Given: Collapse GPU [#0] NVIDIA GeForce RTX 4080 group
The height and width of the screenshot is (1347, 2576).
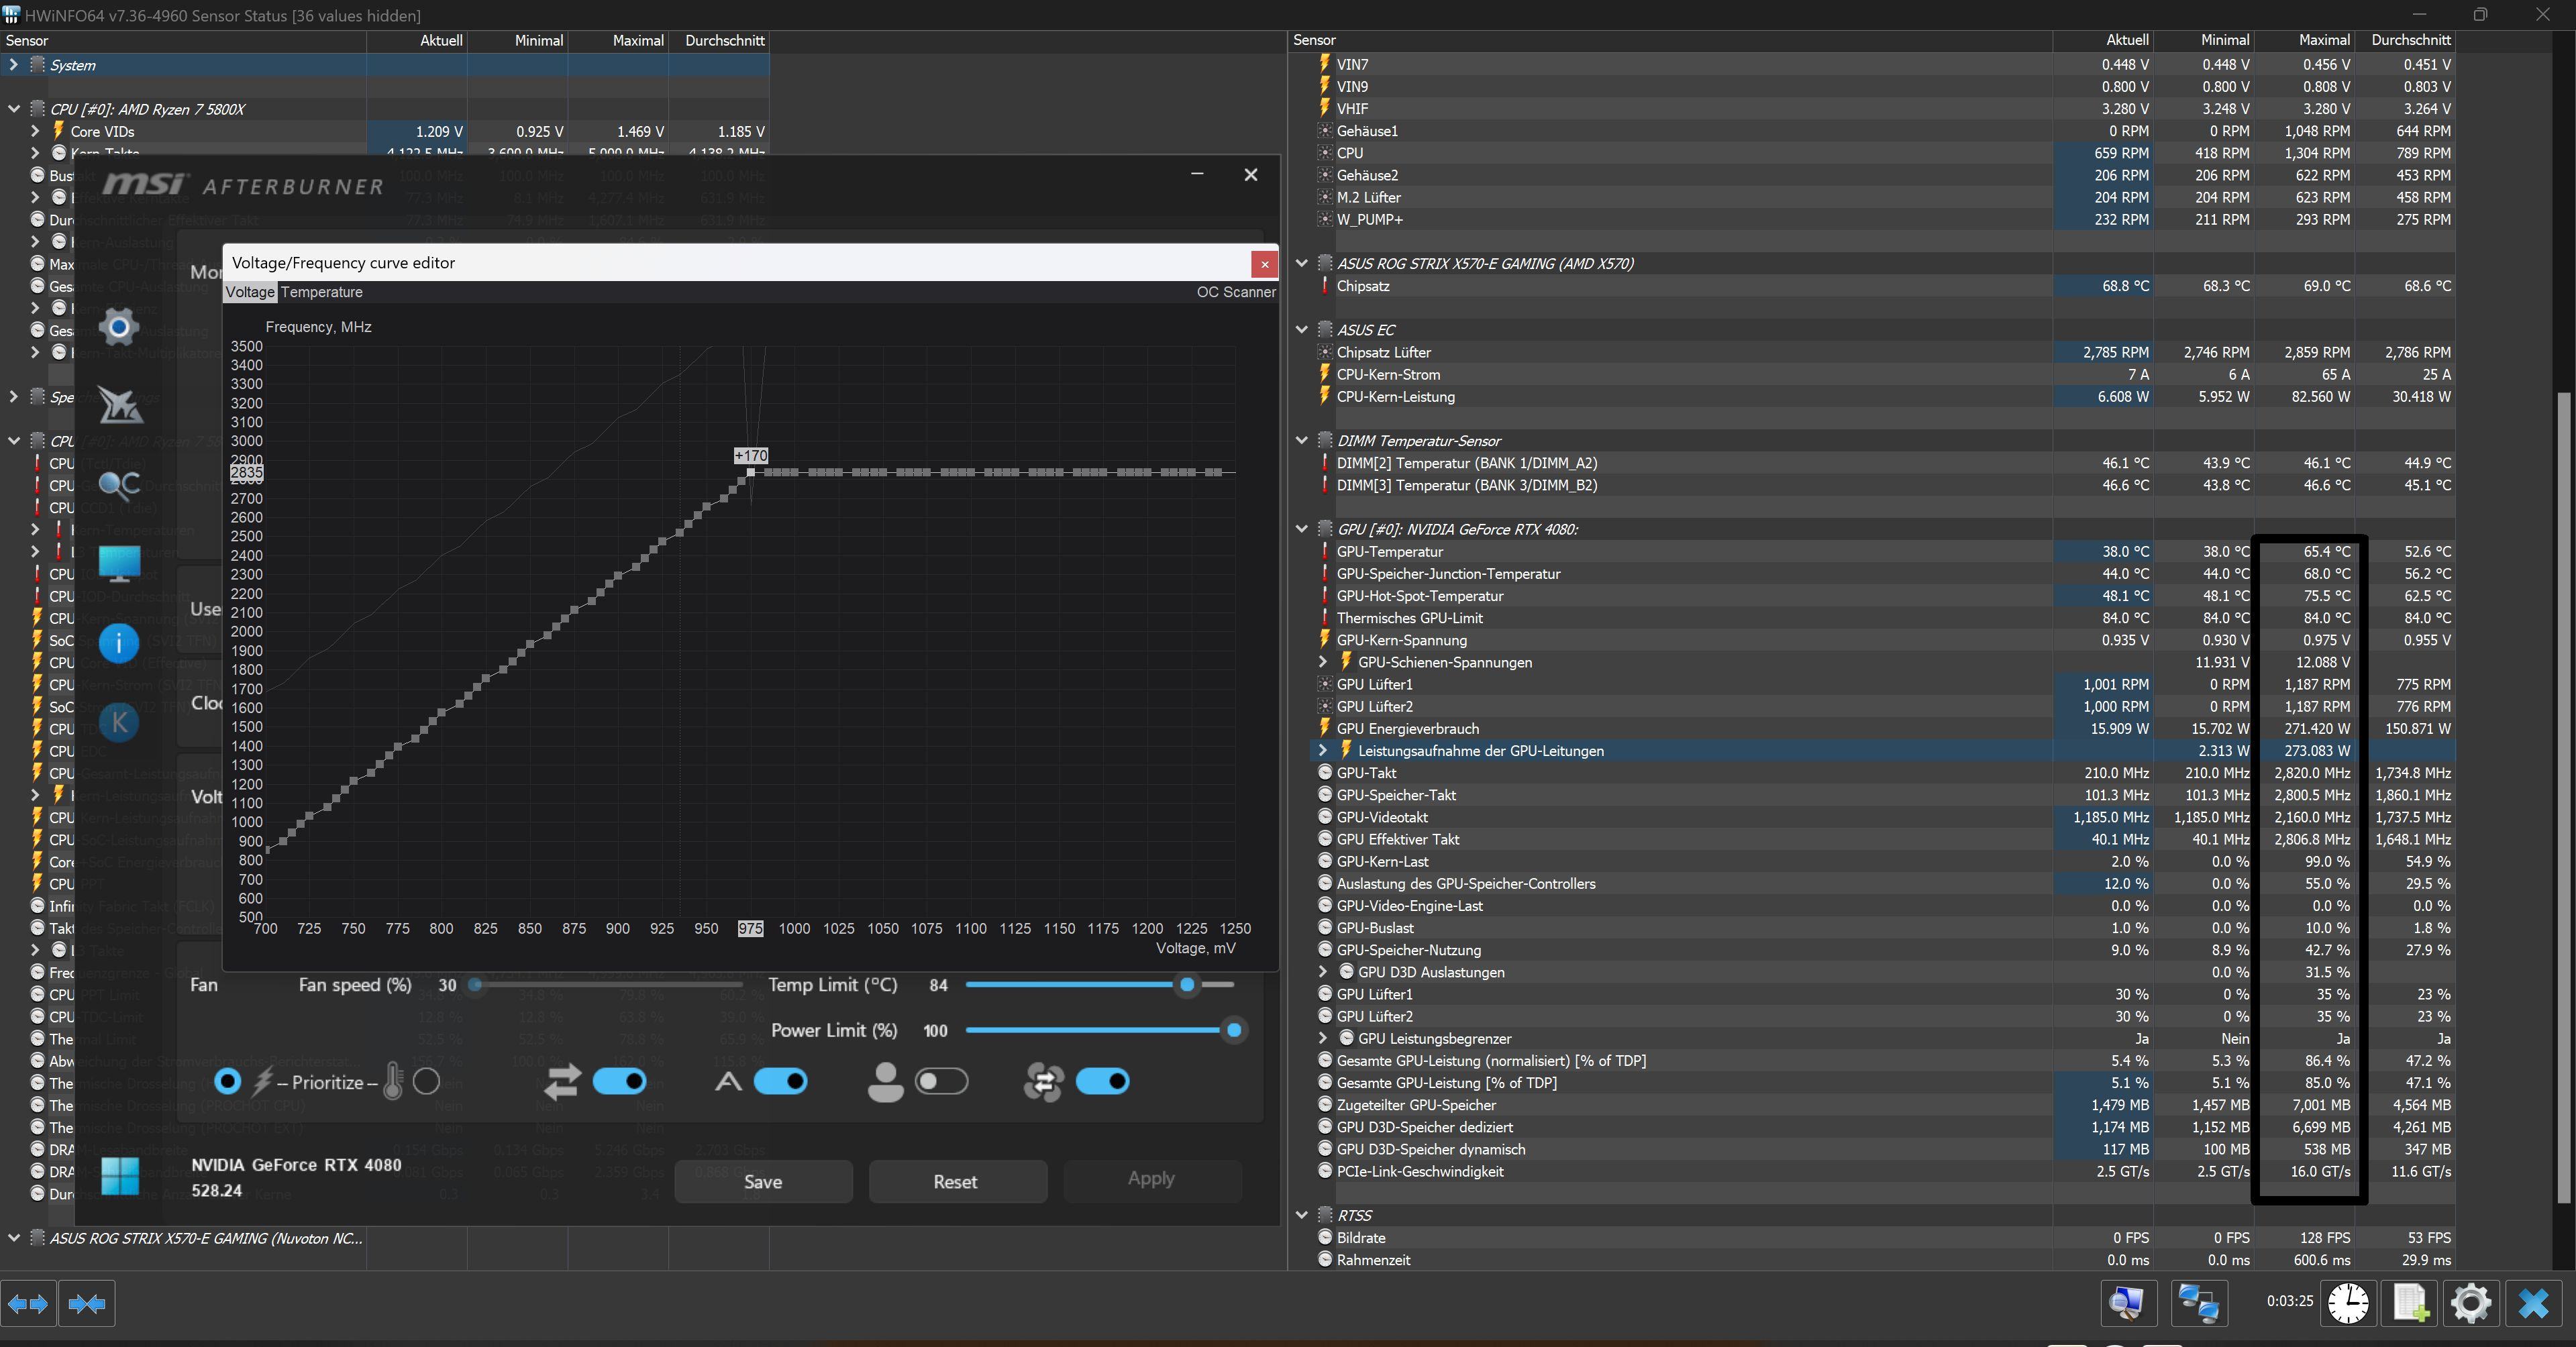Looking at the screenshot, I should coord(1302,529).
